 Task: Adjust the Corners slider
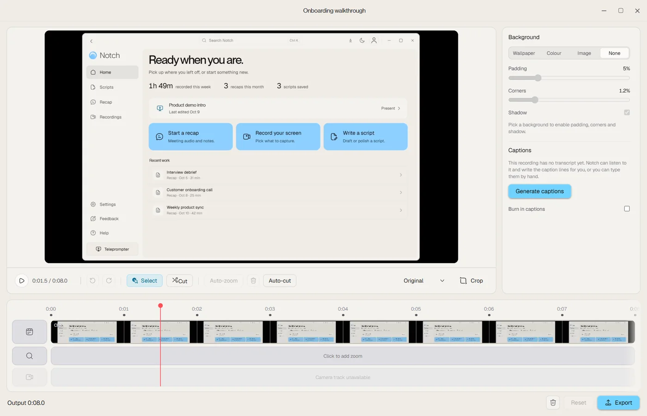(x=569, y=100)
